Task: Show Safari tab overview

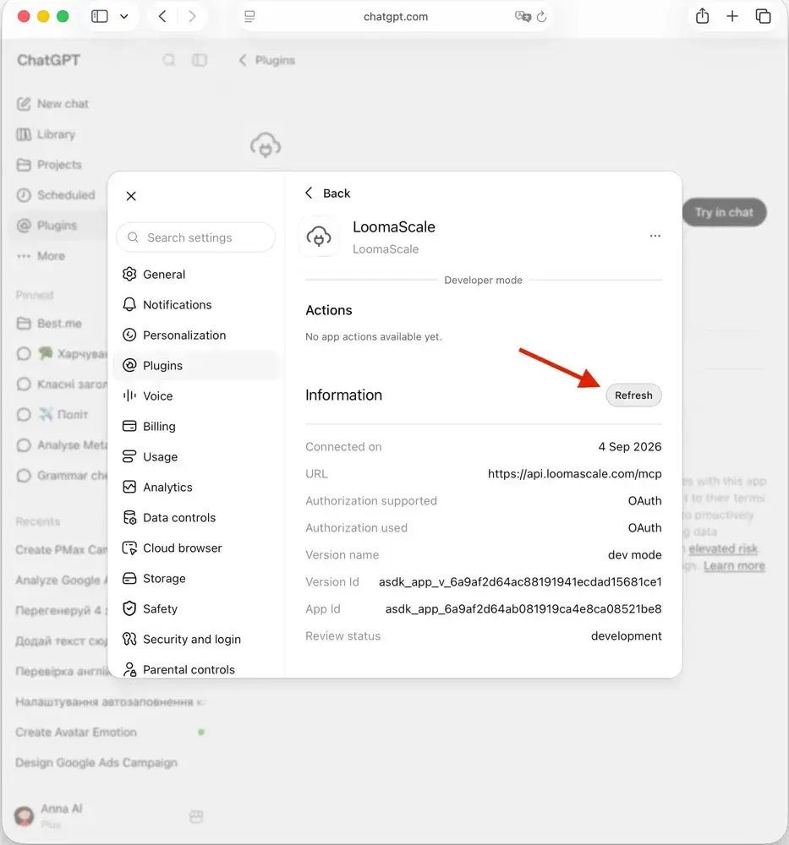Action: tap(763, 16)
